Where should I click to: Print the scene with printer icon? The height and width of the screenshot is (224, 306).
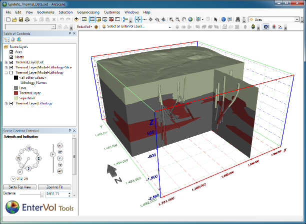[x=27, y=19]
